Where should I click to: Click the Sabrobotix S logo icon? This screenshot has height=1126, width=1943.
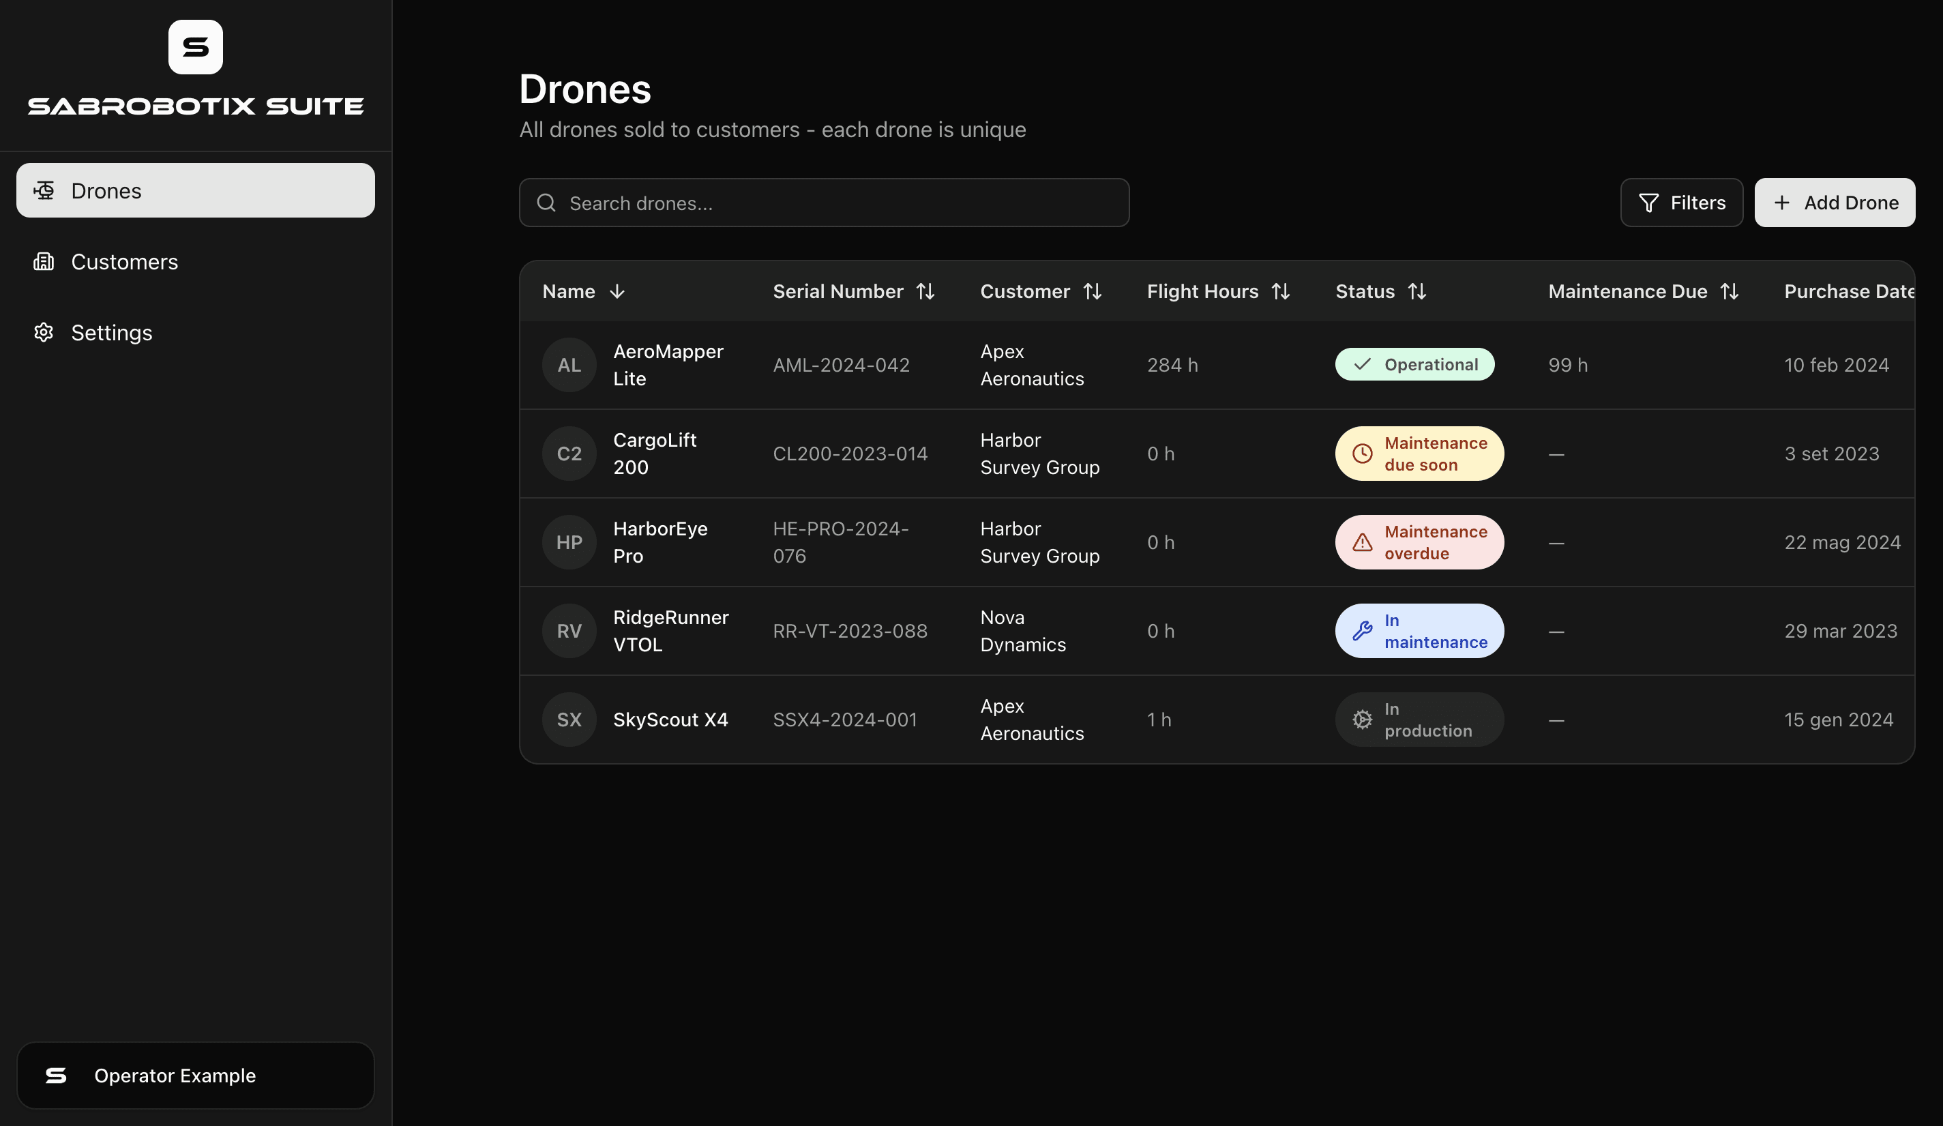click(195, 47)
